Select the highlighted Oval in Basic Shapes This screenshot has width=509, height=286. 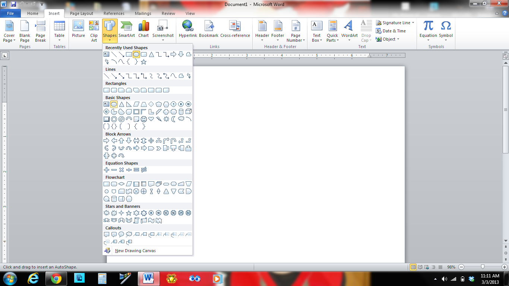point(114,104)
